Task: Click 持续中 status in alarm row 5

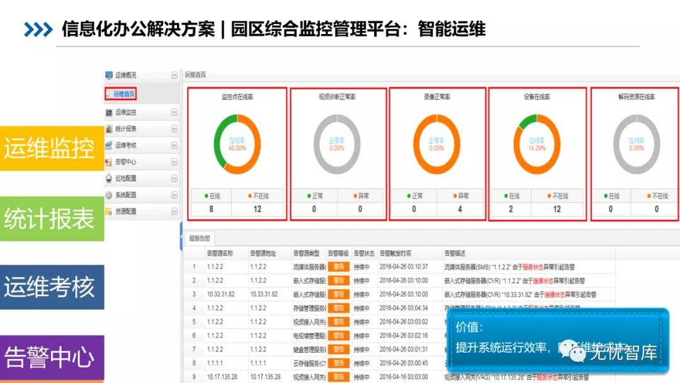Action: [x=361, y=323]
